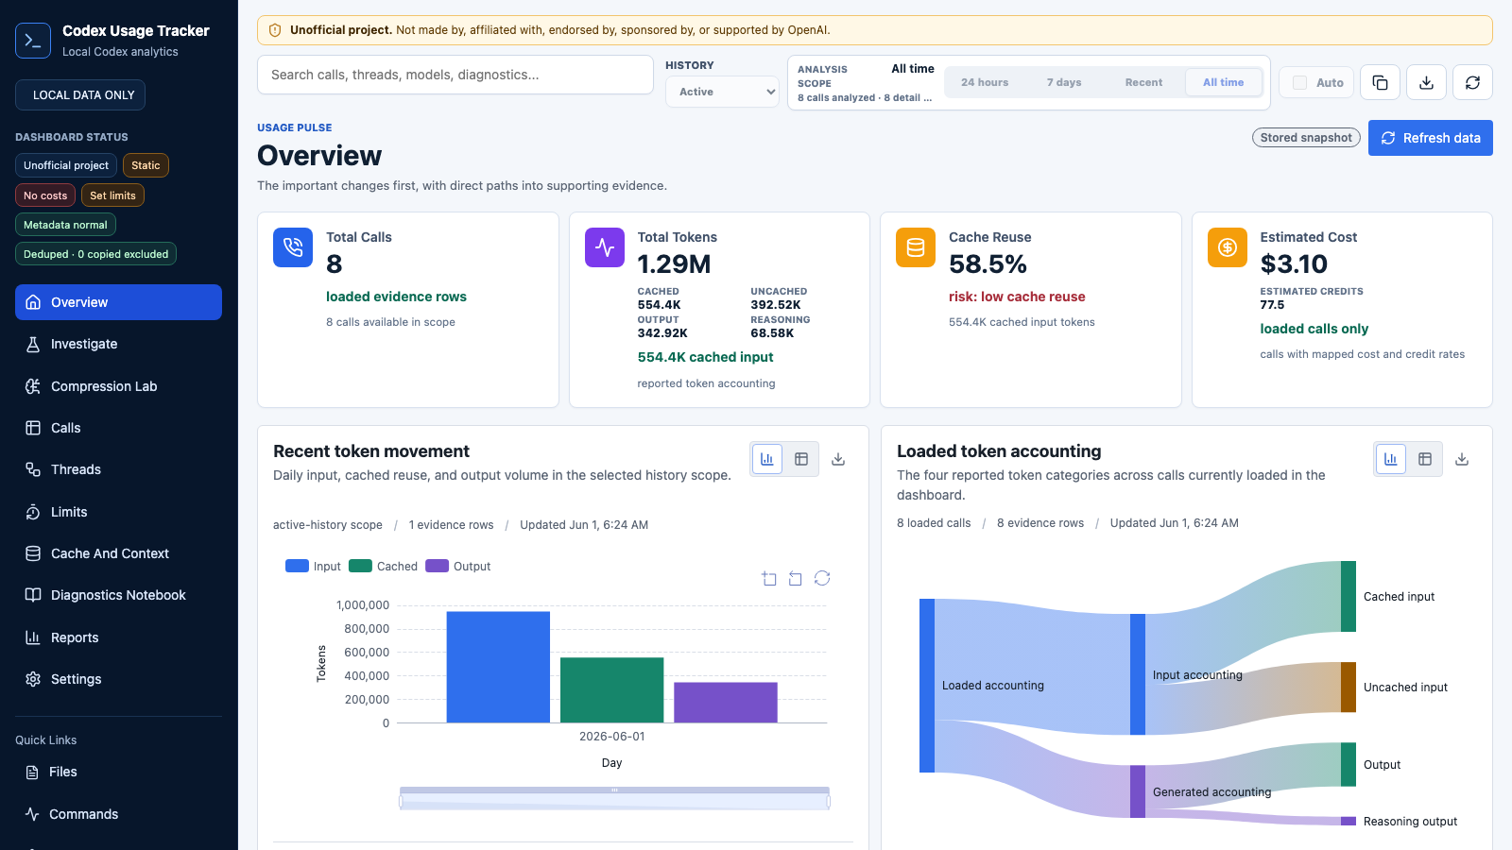Select the Recent scope tab

click(x=1143, y=82)
